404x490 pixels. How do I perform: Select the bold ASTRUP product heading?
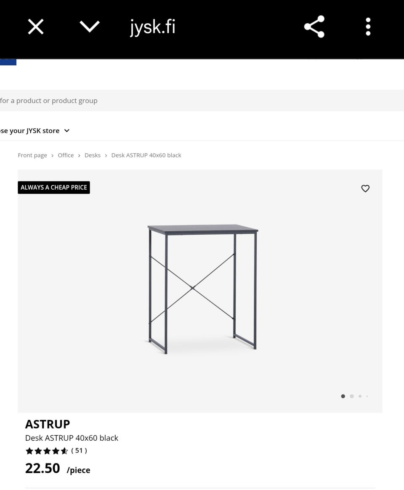coord(48,424)
